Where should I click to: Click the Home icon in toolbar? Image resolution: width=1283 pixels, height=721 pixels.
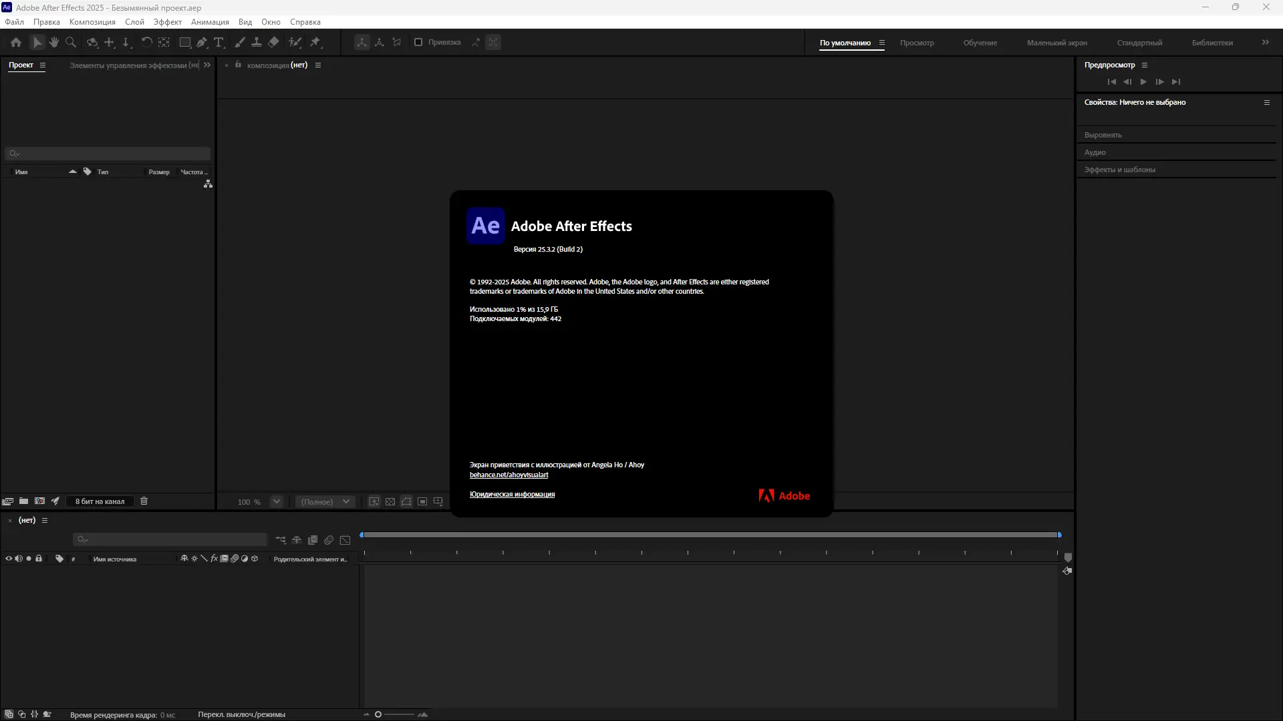(x=16, y=42)
